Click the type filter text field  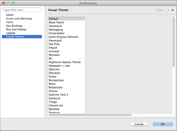pyautogui.click(x=22, y=10)
